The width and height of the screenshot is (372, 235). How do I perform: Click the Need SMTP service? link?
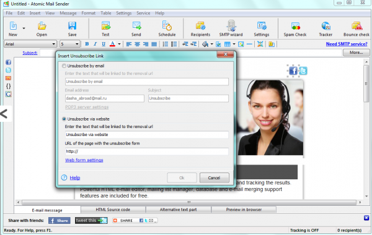347,44
